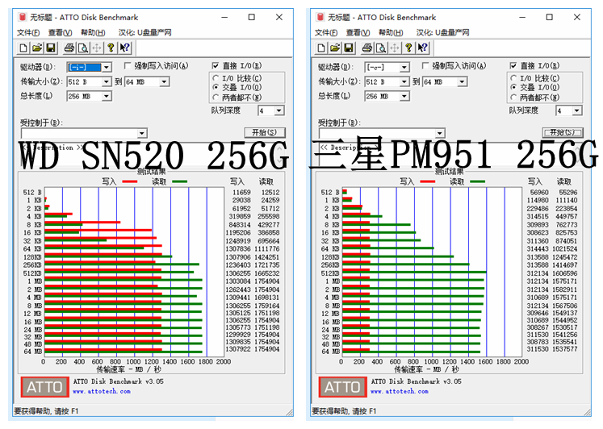603x429 pixels.
Task: Open 文件 menu in left ATTO window
Action: pyautogui.click(x=28, y=32)
